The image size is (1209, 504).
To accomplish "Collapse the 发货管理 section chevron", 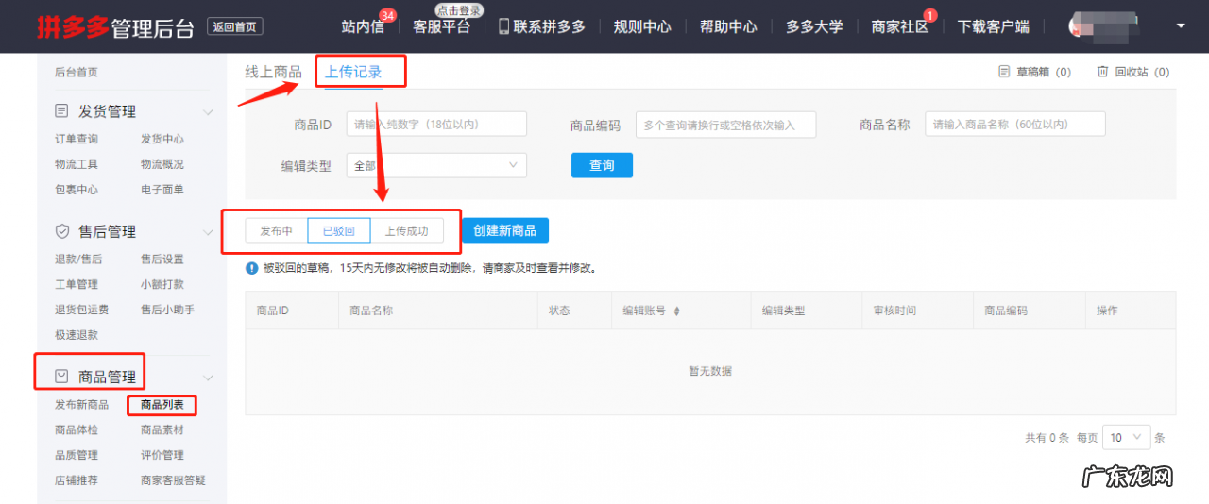I will coord(208,112).
